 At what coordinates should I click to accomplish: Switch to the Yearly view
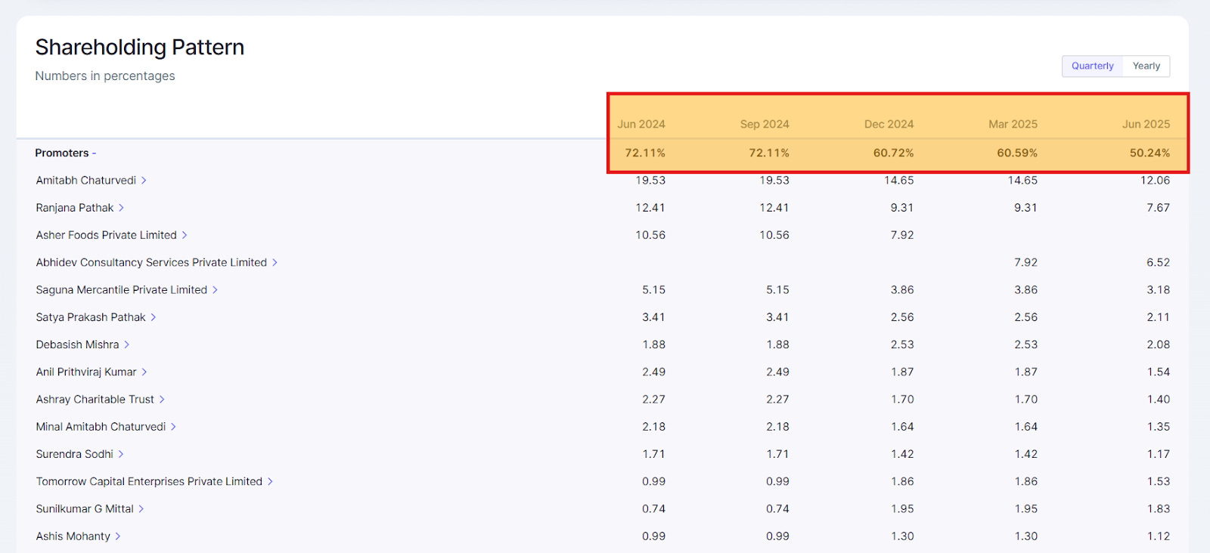pyautogui.click(x=1146, y=66)
